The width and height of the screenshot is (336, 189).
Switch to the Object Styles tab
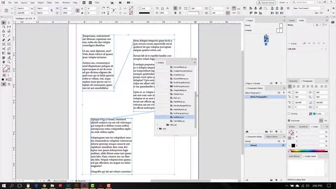click(x=272, y=136)
